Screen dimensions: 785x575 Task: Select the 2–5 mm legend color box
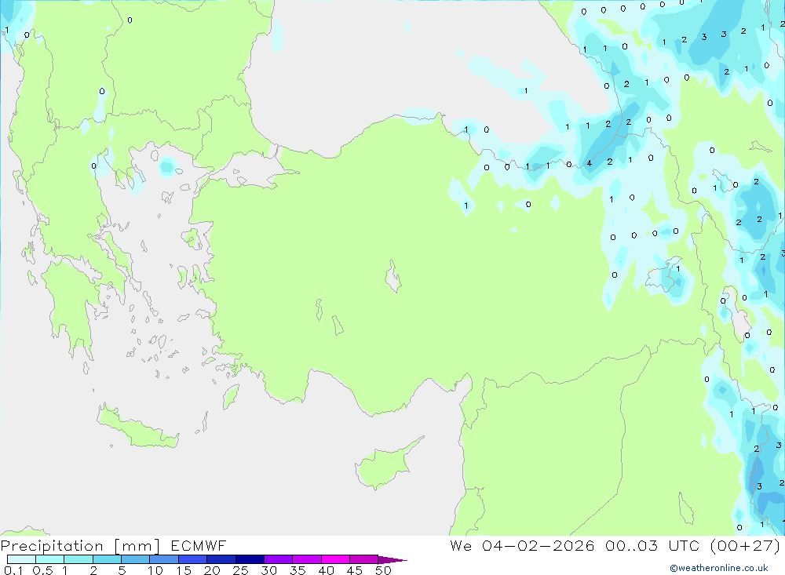[x=107, y=559]
